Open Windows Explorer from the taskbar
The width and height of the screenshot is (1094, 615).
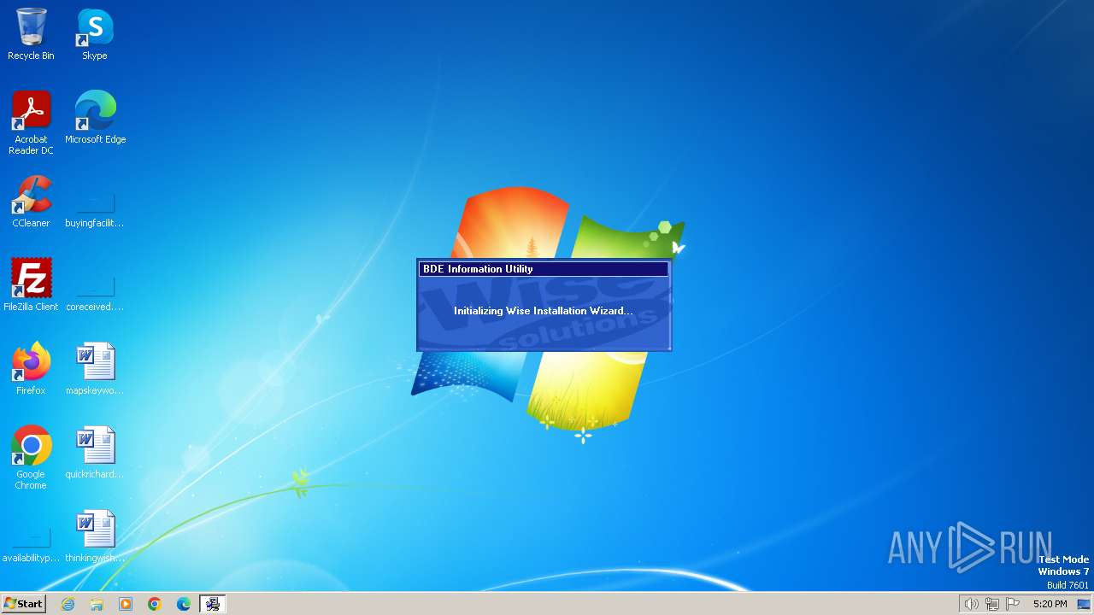pos(97,604)
